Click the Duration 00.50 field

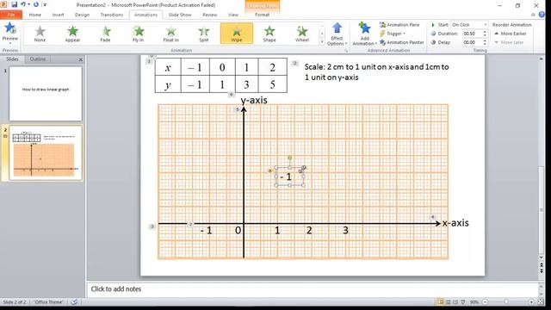pos(472,34)
